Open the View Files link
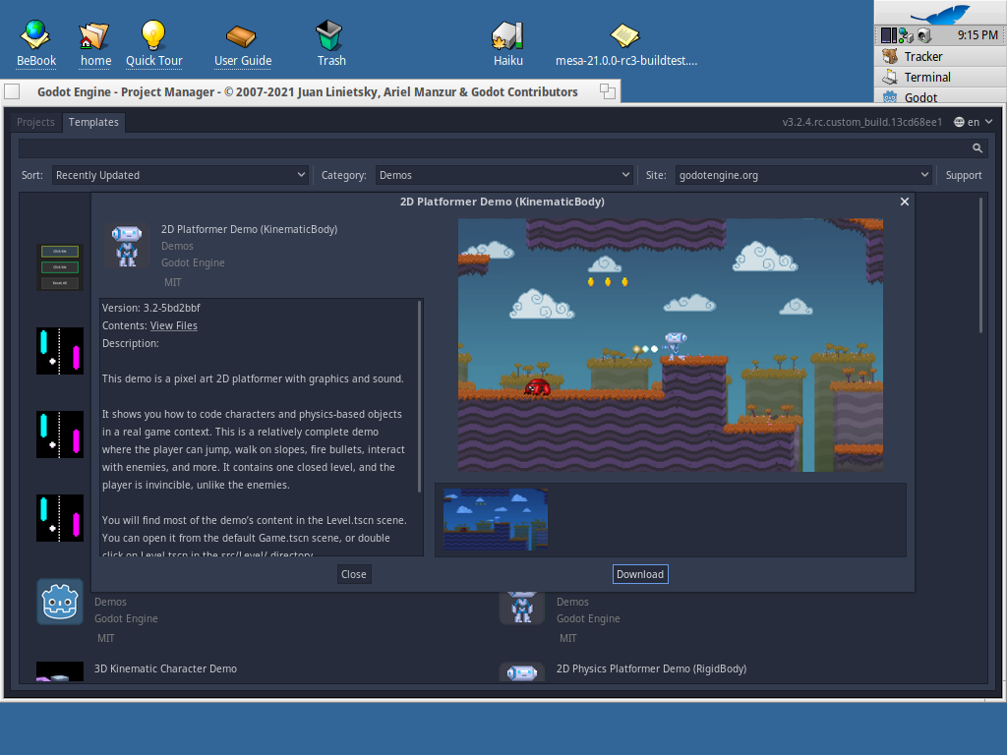1007x755 pixels. 173,325
